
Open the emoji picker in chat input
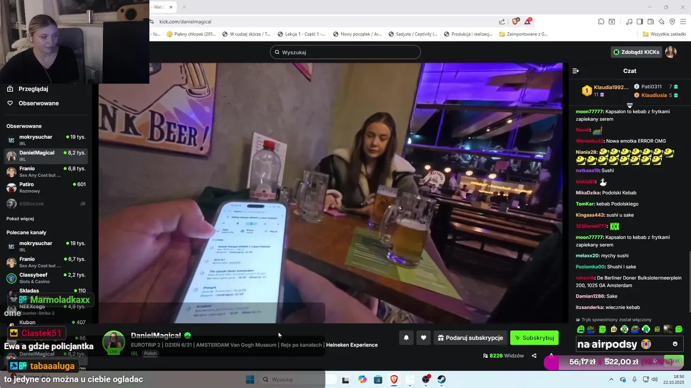point(675,344)
